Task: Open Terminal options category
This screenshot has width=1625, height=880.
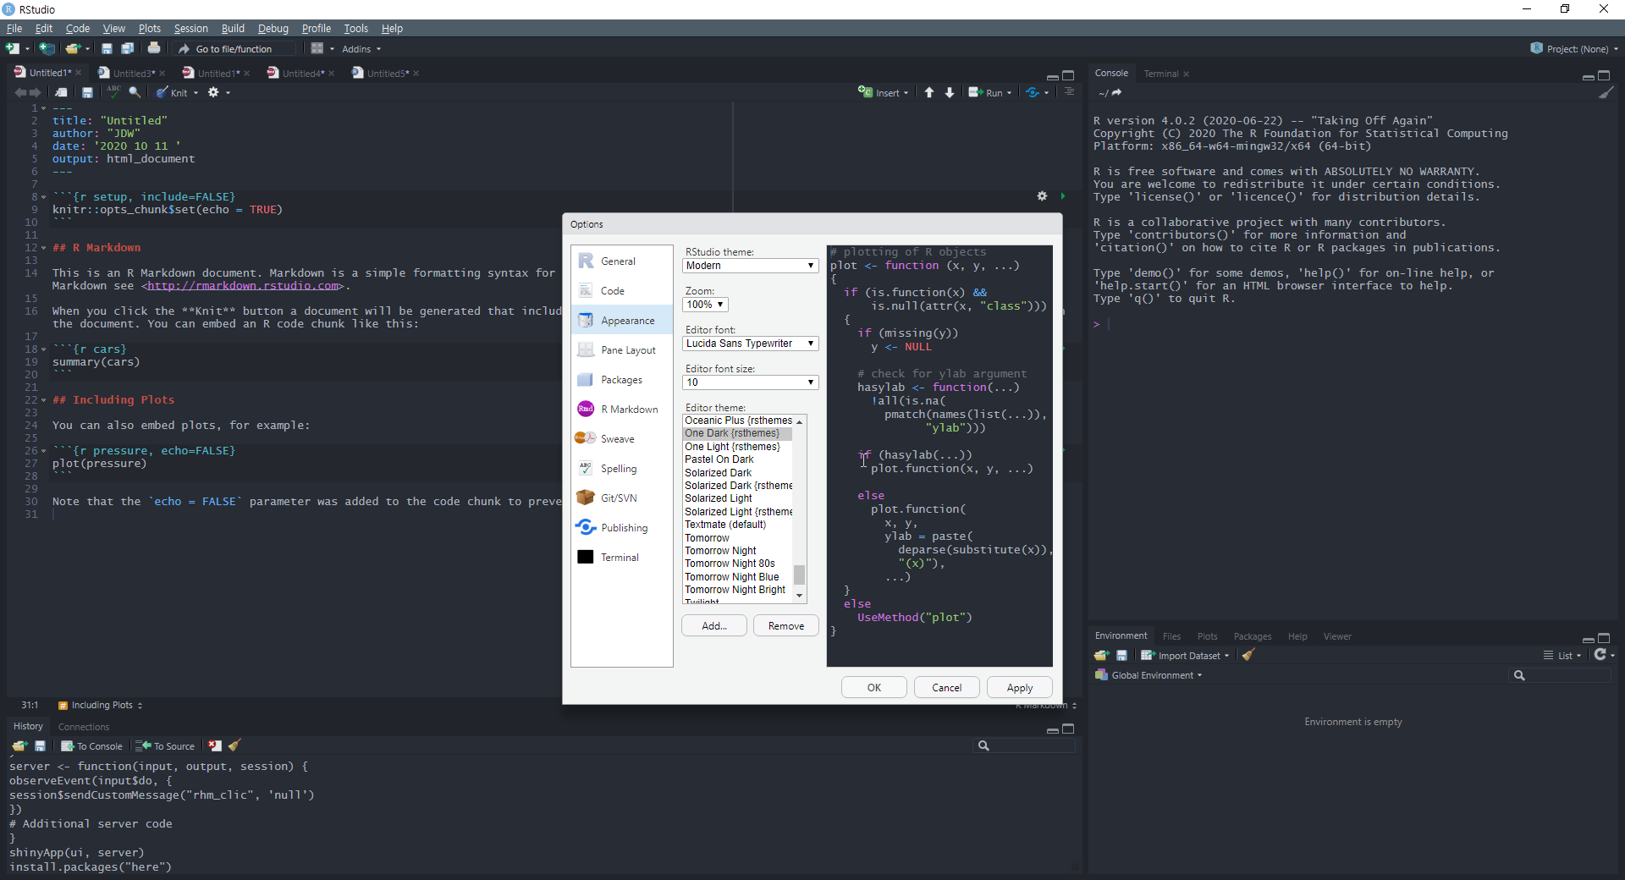Action: coord(622,557)
